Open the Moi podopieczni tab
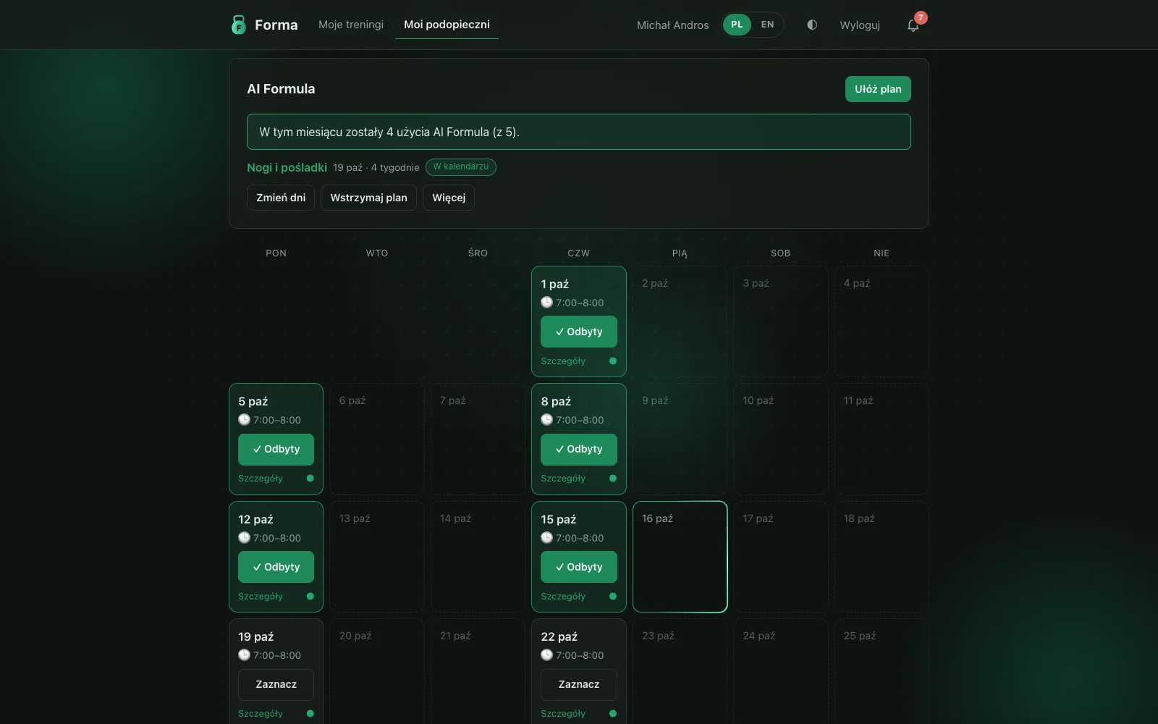The width and height of the screenshot is (1158, 724). tap(447, 25)
